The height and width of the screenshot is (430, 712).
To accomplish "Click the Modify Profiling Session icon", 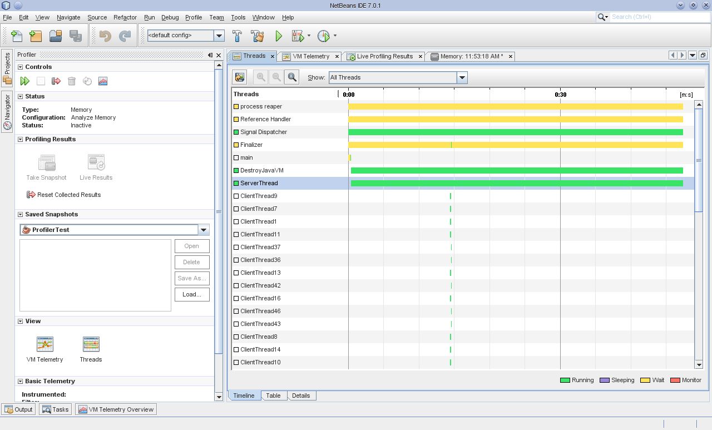I will (x=87, y=81).
